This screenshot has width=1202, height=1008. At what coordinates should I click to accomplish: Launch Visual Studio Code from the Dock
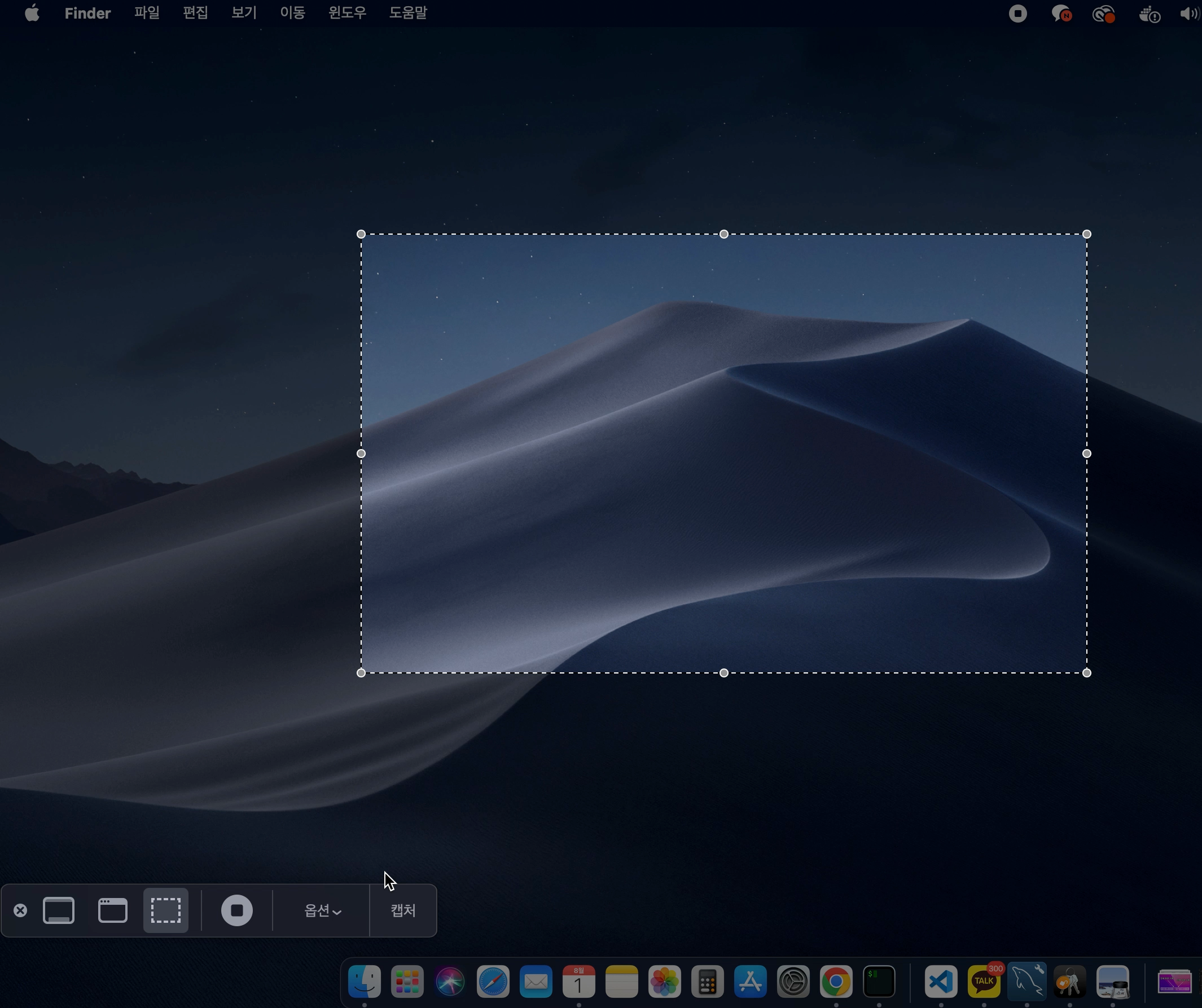[941, 981]
